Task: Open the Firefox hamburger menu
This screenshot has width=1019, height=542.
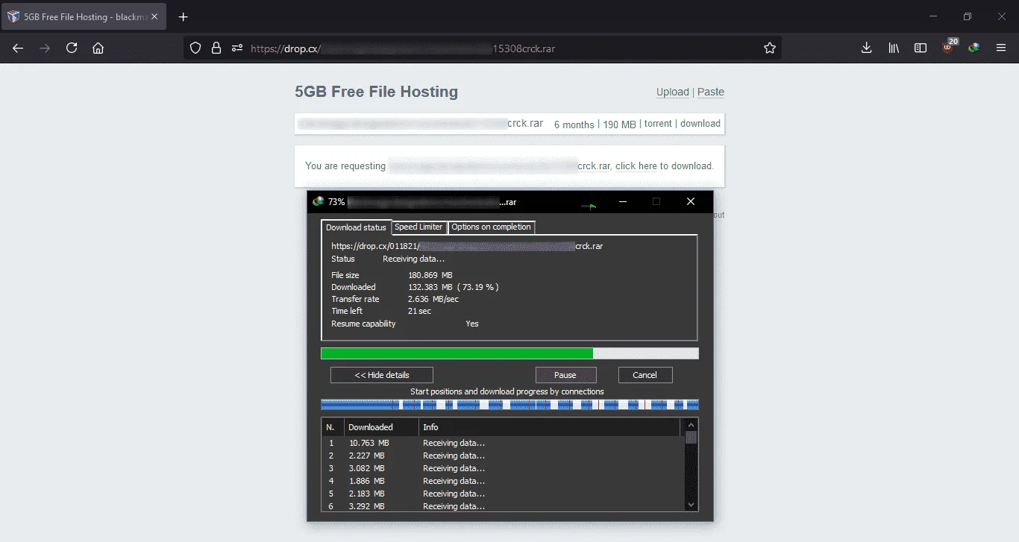Action: tap(1001, 48)
